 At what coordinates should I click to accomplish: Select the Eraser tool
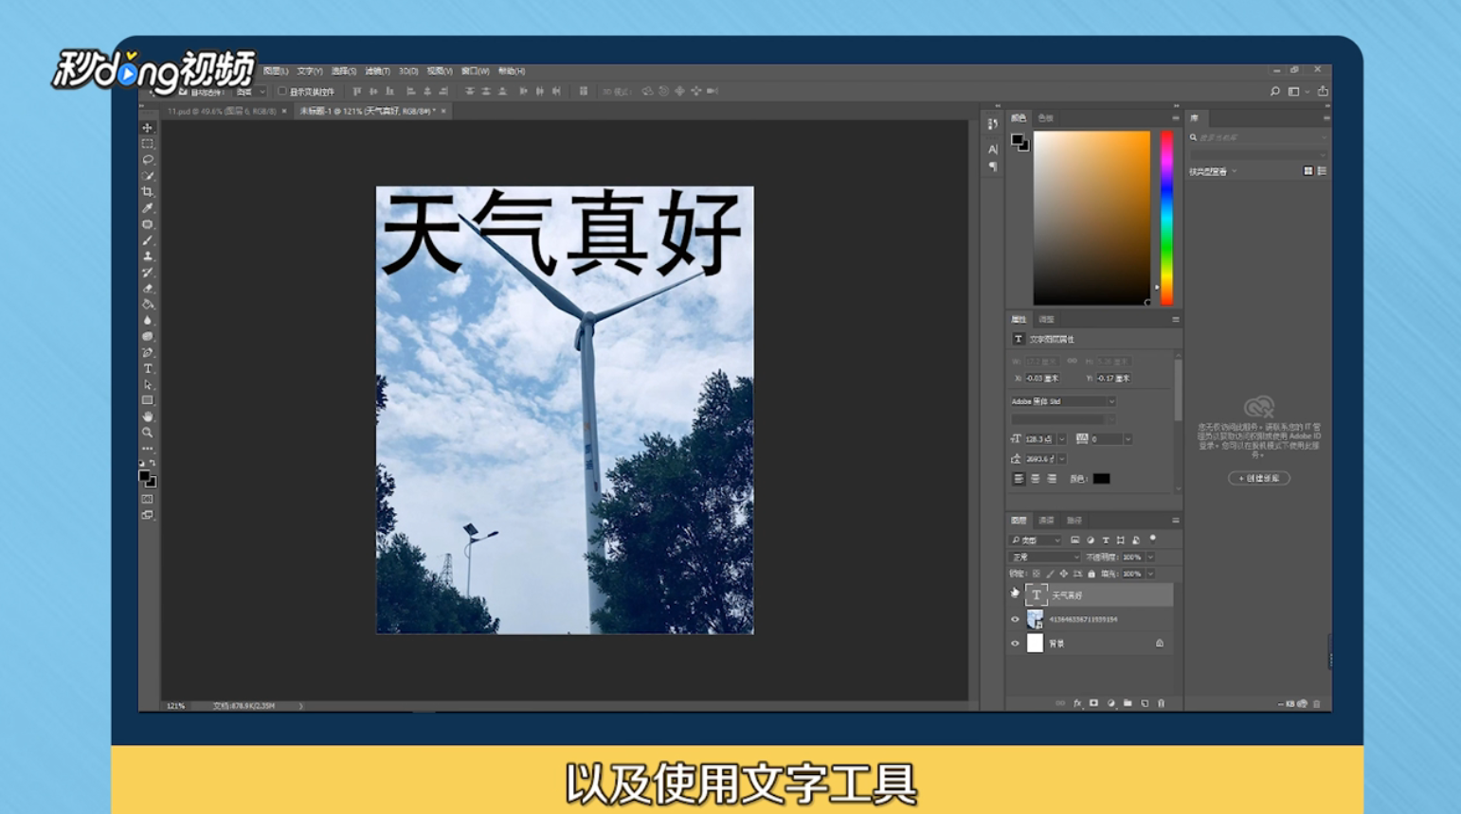[x=148, y=289]
